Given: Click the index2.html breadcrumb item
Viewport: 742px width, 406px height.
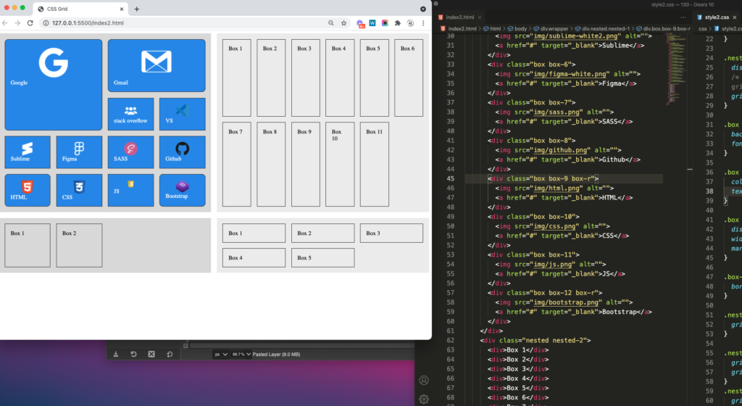Looking at the screenshot, I should pos(459,28).
